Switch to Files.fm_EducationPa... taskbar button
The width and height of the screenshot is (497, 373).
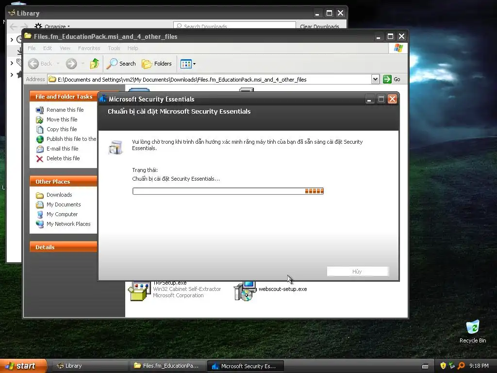click(167, 366)
